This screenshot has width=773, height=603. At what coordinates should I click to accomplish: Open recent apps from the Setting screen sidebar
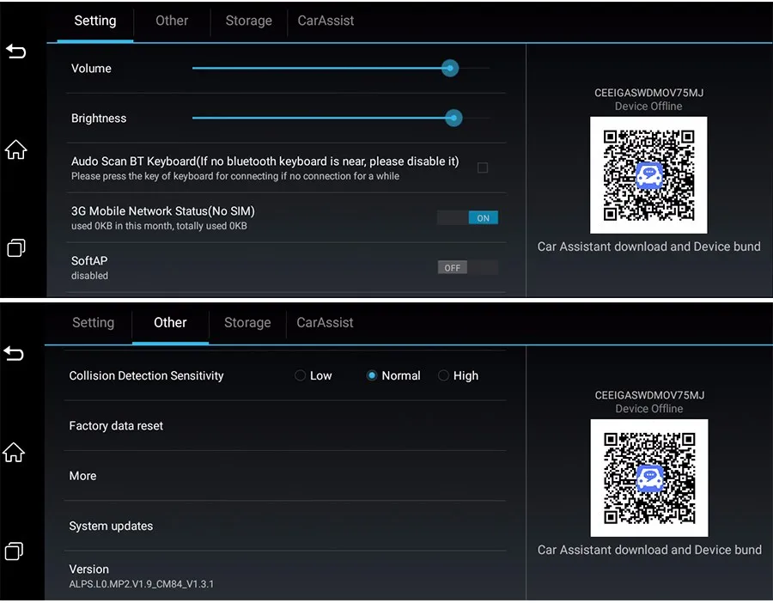click(15, 247)
